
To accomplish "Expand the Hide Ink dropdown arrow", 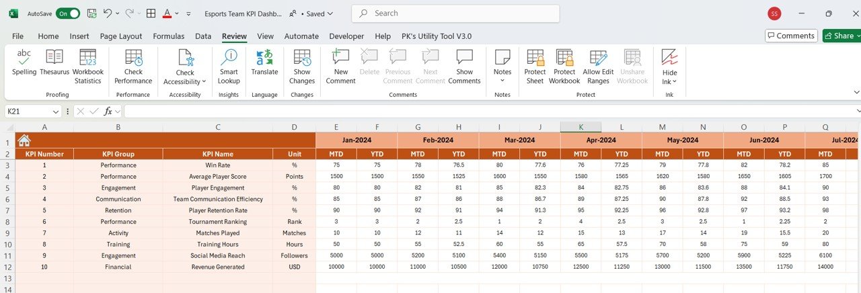I will click(x=675, y=82).
